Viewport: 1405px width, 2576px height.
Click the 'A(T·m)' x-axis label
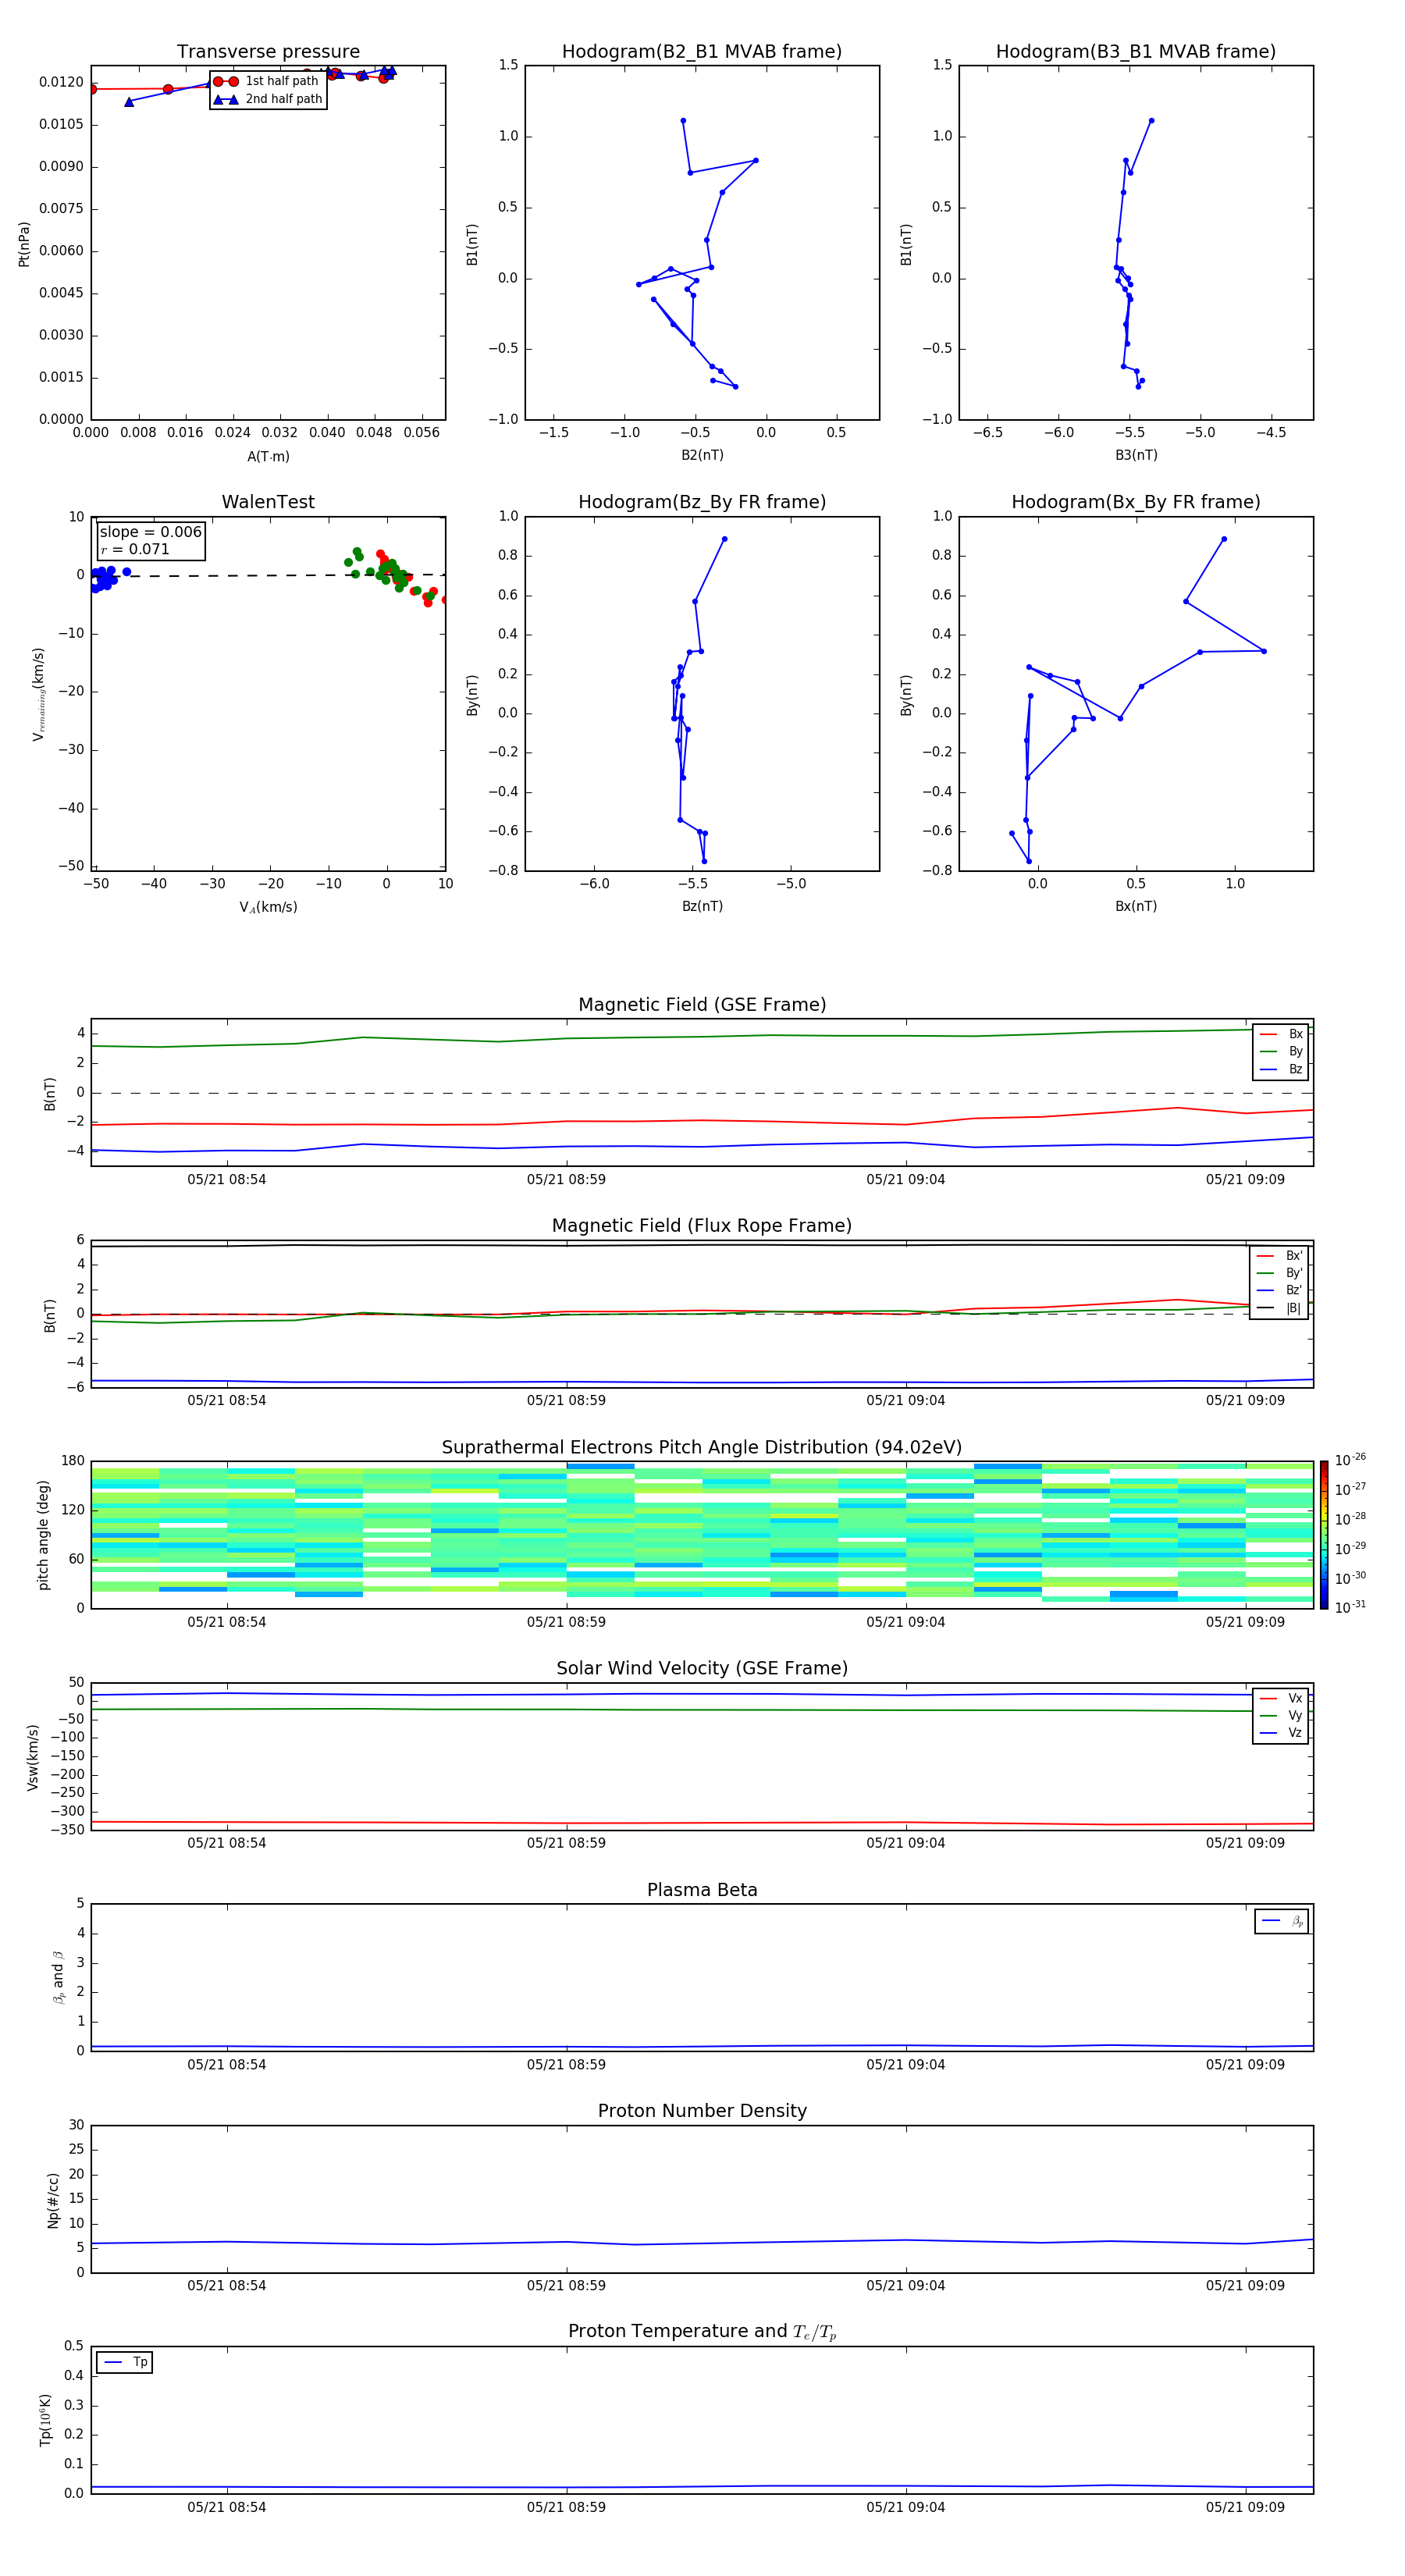[268, 457]
